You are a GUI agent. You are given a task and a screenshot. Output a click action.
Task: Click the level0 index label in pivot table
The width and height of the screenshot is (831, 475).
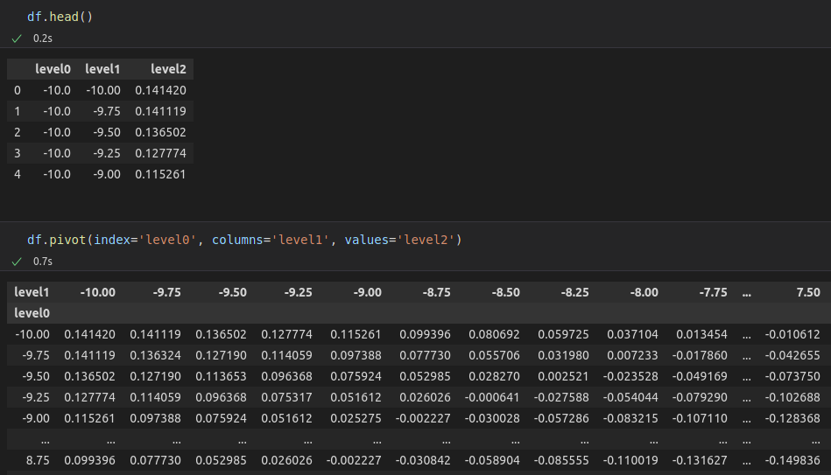coord(32,312)
